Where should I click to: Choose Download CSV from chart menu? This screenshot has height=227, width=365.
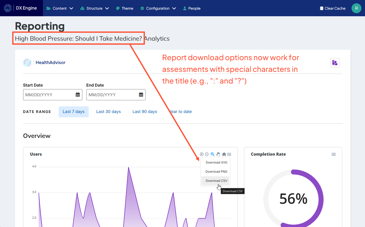pos(216,181)
